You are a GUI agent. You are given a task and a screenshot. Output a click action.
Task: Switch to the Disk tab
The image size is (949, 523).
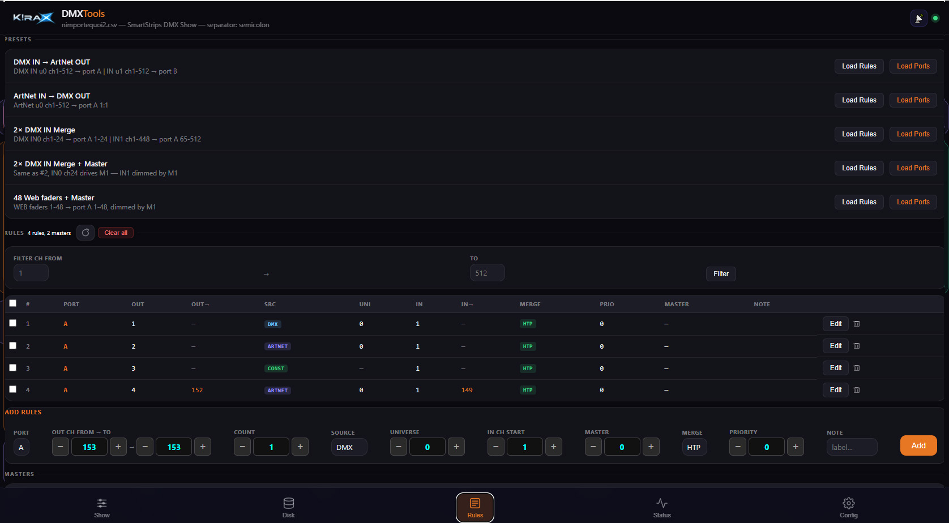click(x=289, y=508)
